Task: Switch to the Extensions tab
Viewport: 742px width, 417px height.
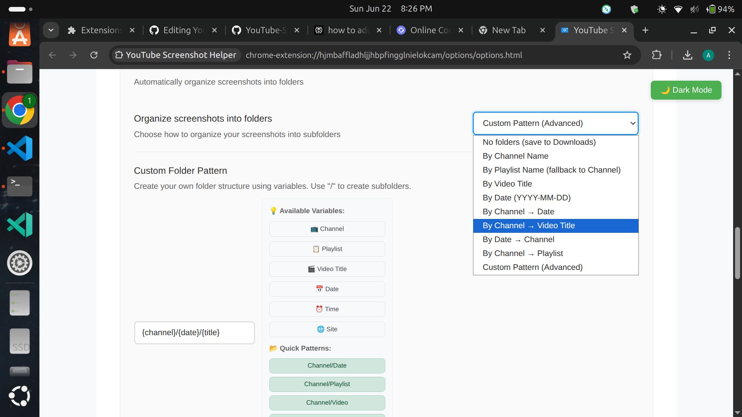Action: [x=100, y=30]
